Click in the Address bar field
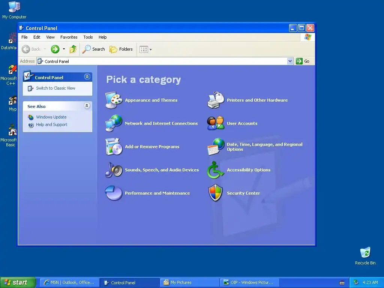 click(x=165, y=61)
